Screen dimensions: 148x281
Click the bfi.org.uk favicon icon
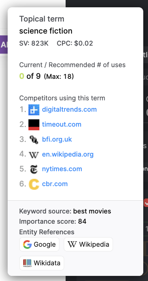click(34, 139)
